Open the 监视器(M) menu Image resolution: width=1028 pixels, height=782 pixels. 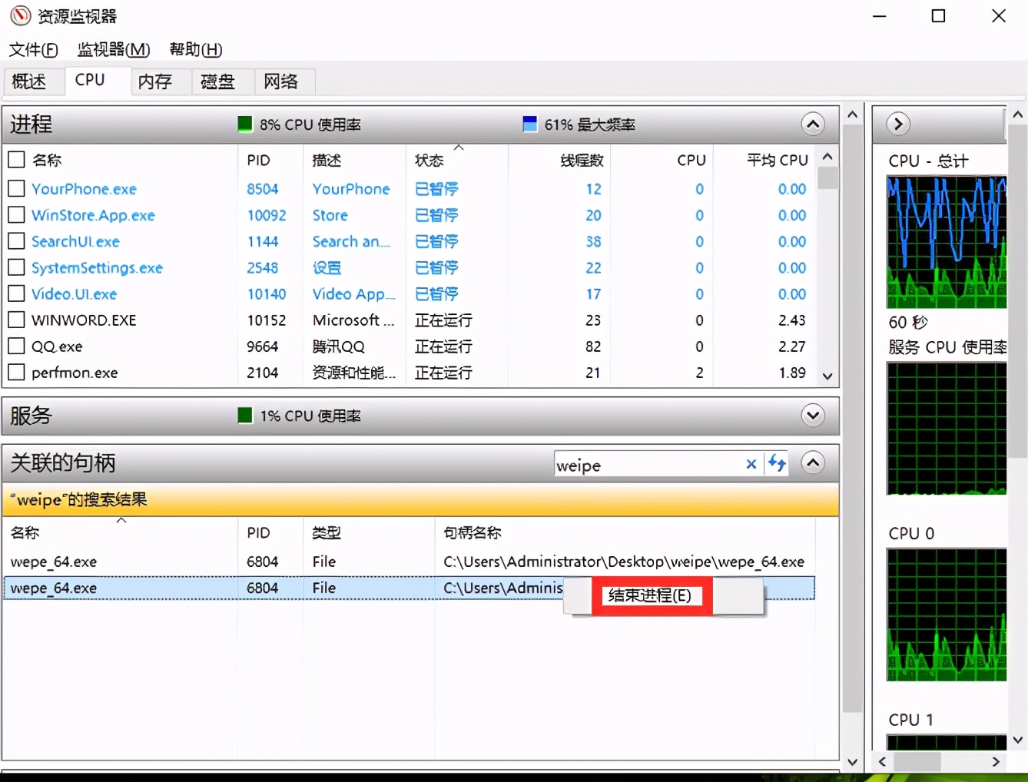point(113,49)
